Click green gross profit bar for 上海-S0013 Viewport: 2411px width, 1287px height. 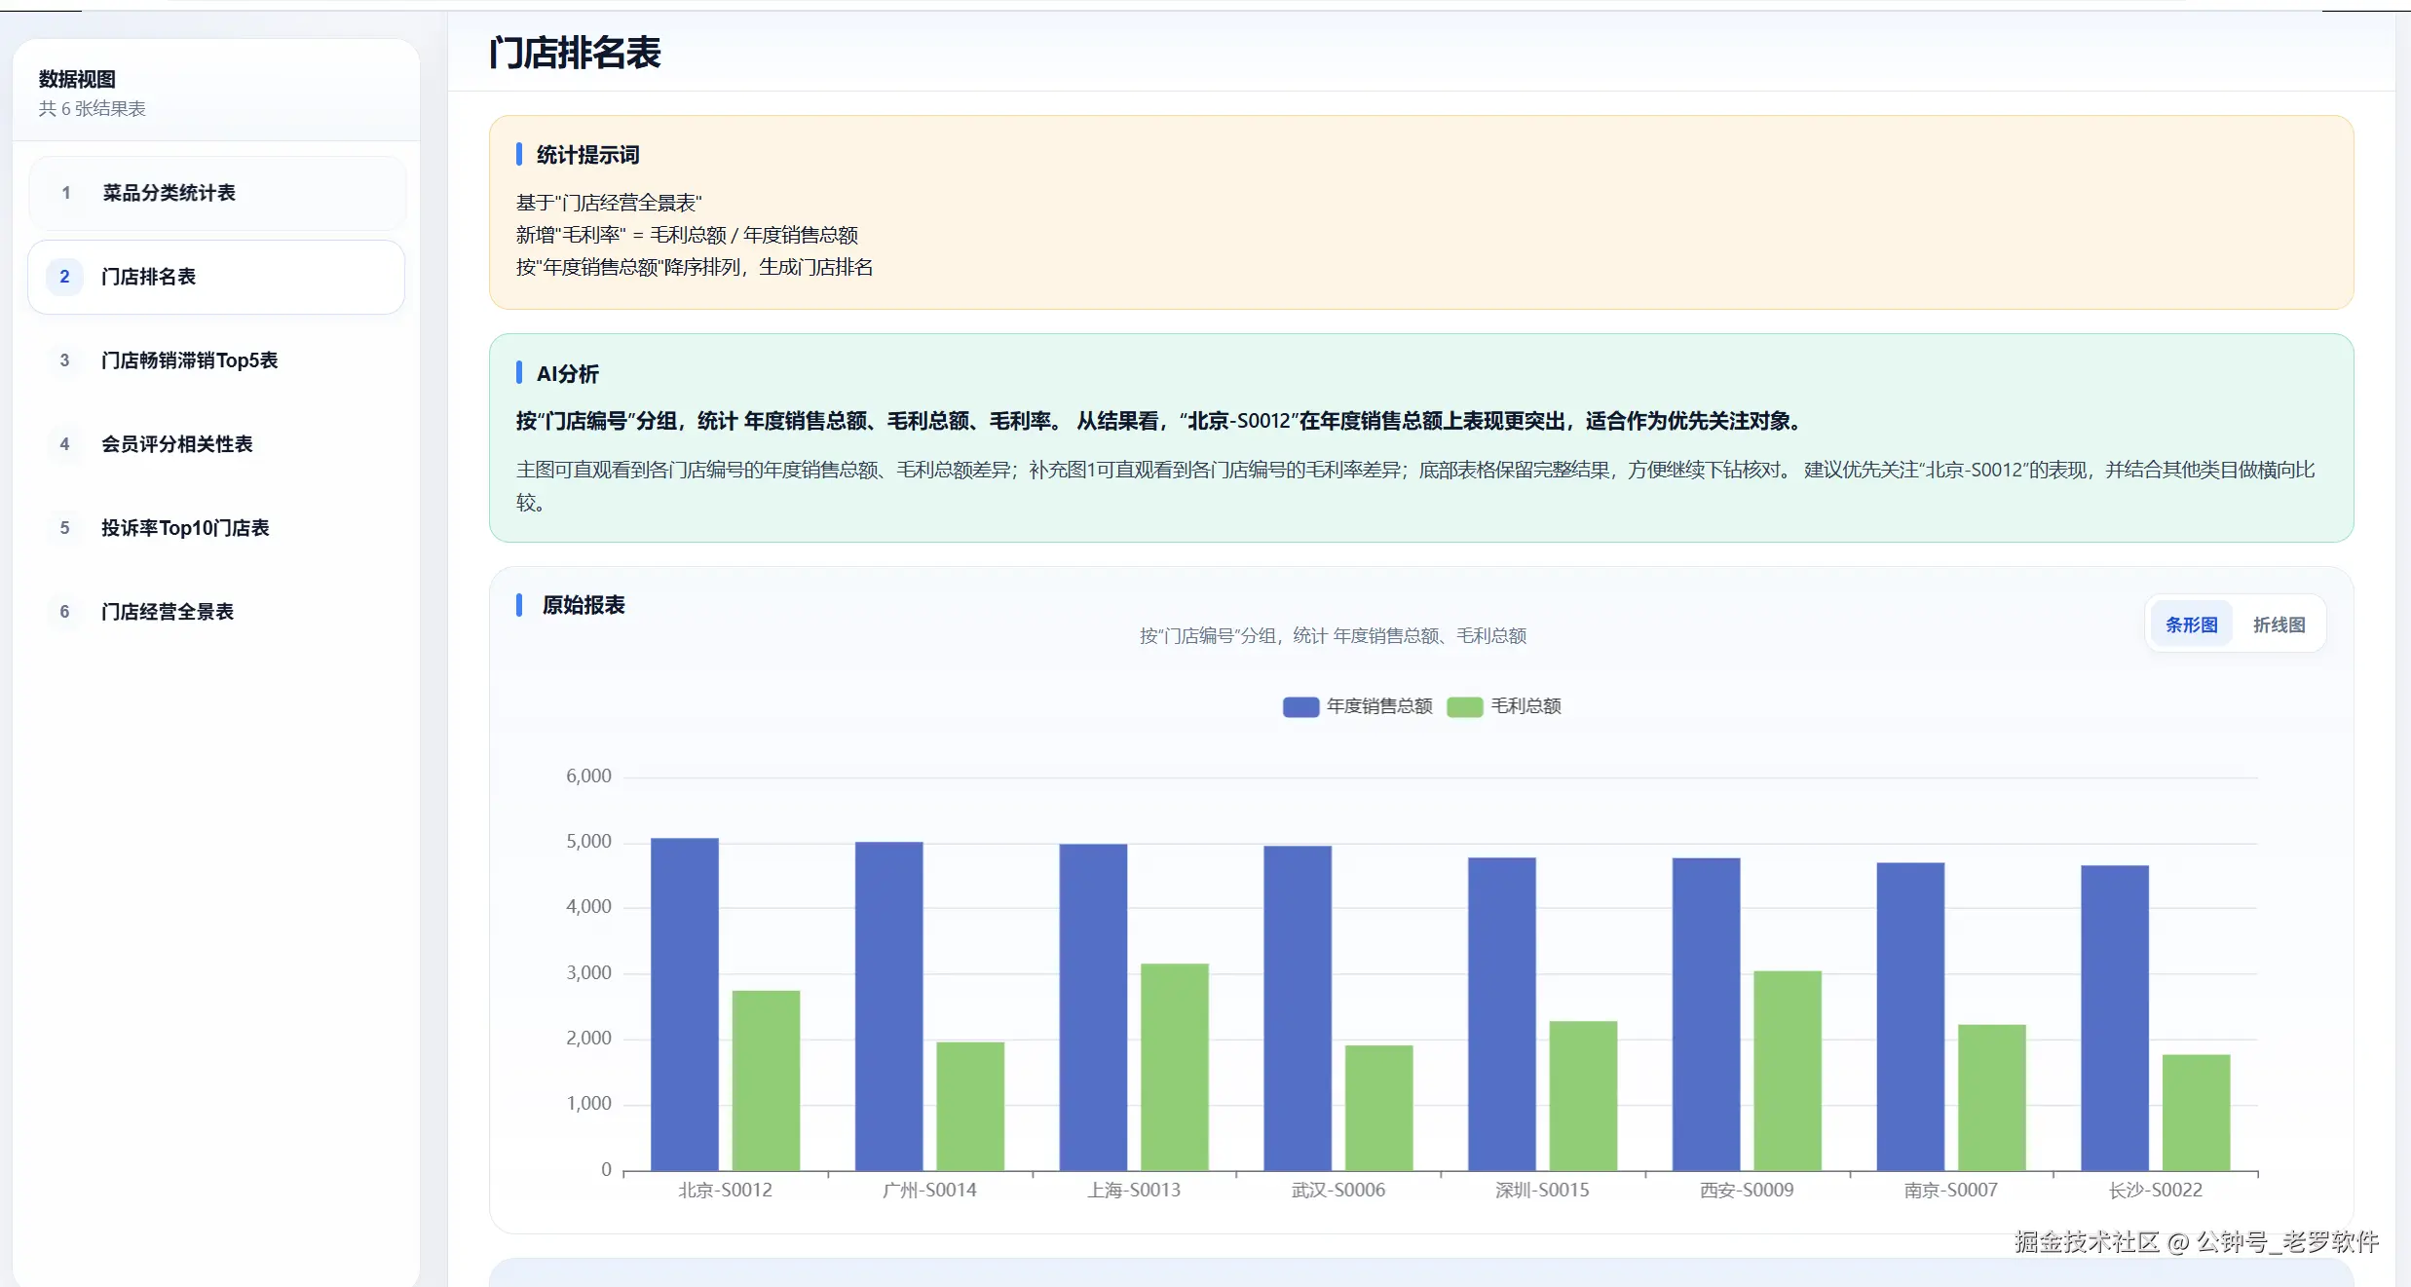(1175, 1067)
